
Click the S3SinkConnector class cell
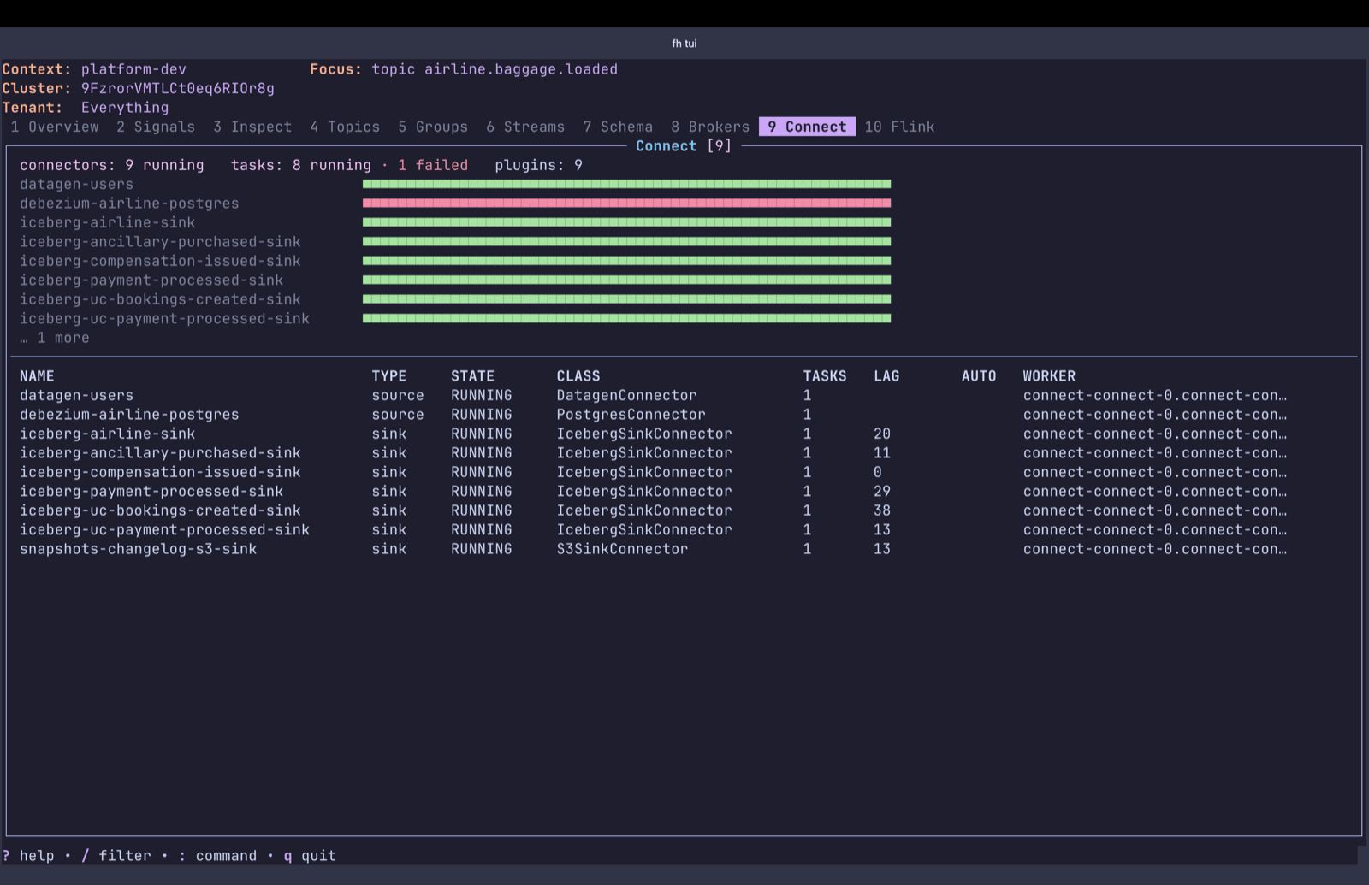pyautogui.click(x=622, y=549)
